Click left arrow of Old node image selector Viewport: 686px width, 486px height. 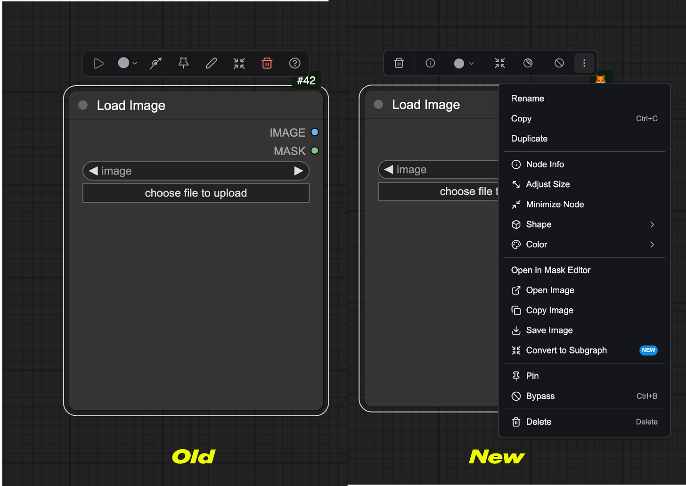click(93, 171)
